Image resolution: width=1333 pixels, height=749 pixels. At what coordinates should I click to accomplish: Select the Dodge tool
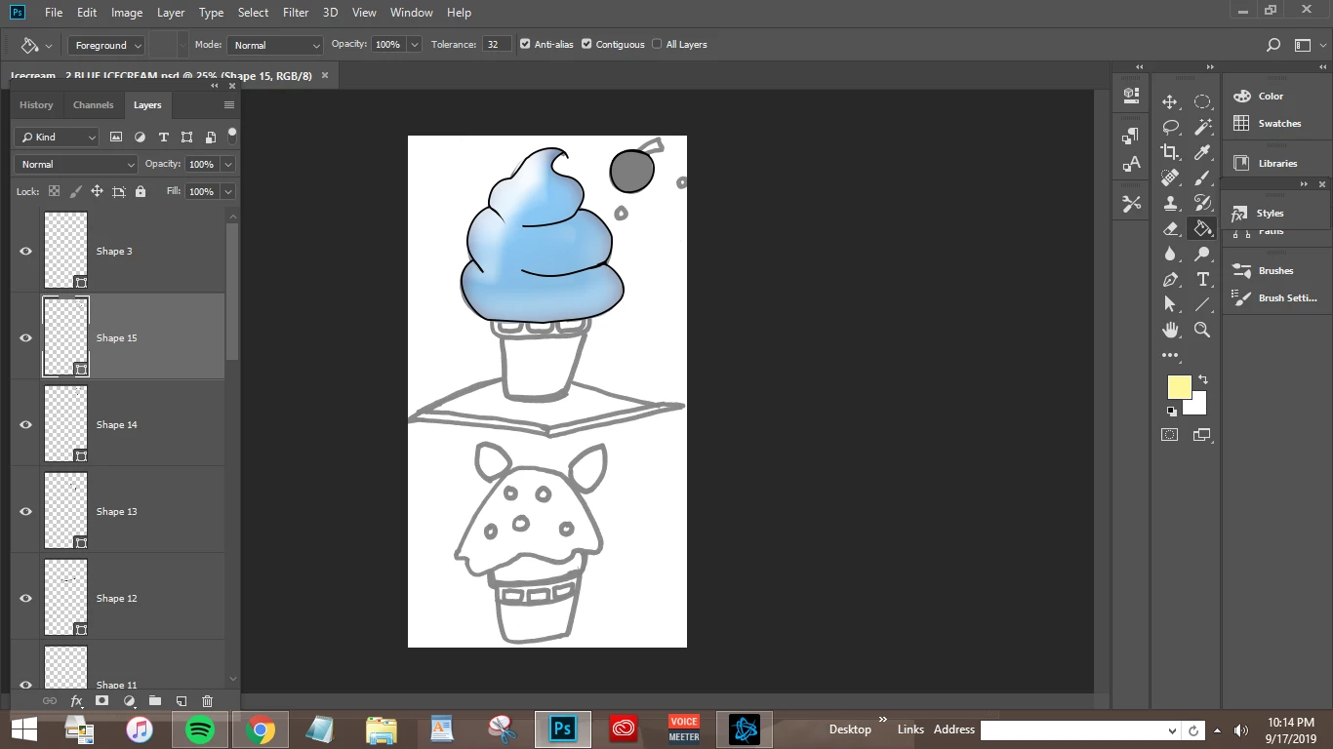tap(1202, 254)
